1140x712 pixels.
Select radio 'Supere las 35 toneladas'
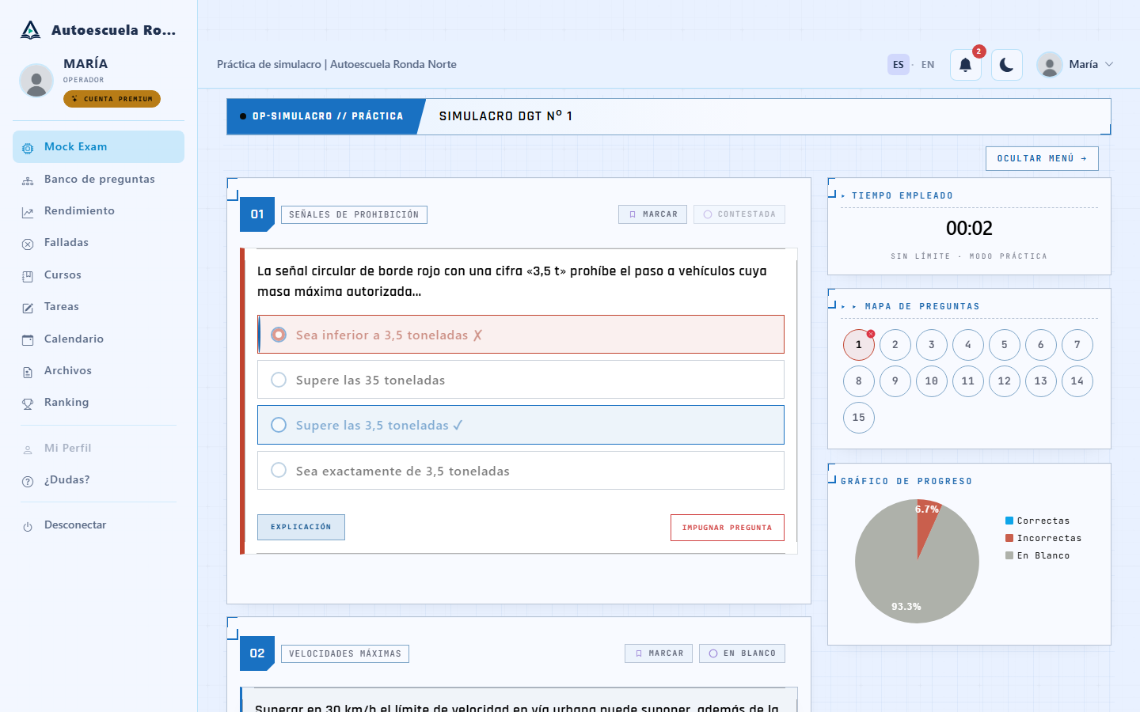pos(279,380)
